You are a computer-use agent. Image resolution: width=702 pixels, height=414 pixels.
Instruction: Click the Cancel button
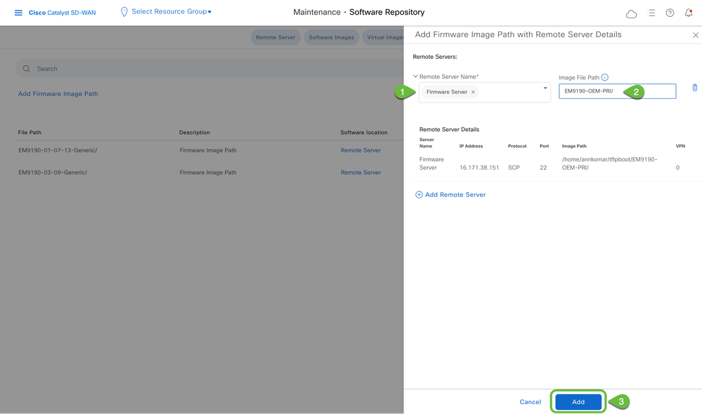tap(530, 402)
